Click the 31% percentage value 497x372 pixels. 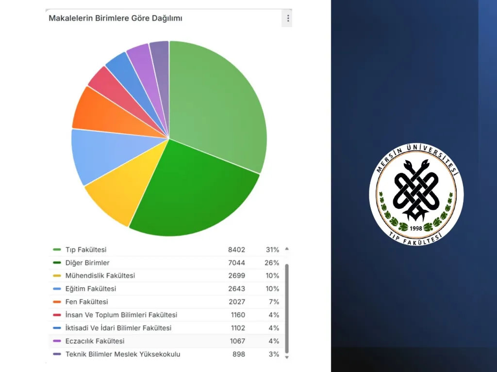(x=272, y=249)
